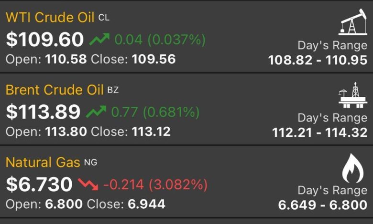Tap Natural Gas Day's Range 6.649 - 6.800

323,205
